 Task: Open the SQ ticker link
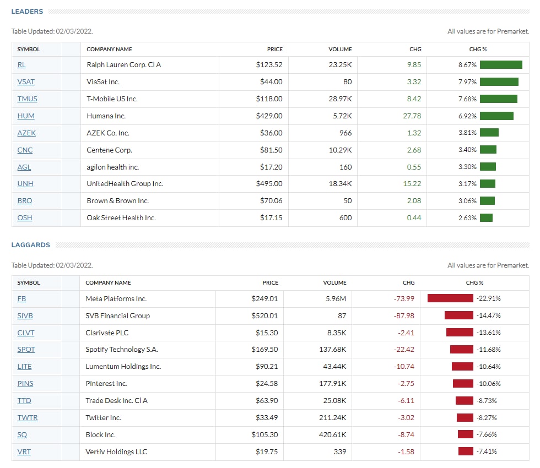tap(22, 434)
